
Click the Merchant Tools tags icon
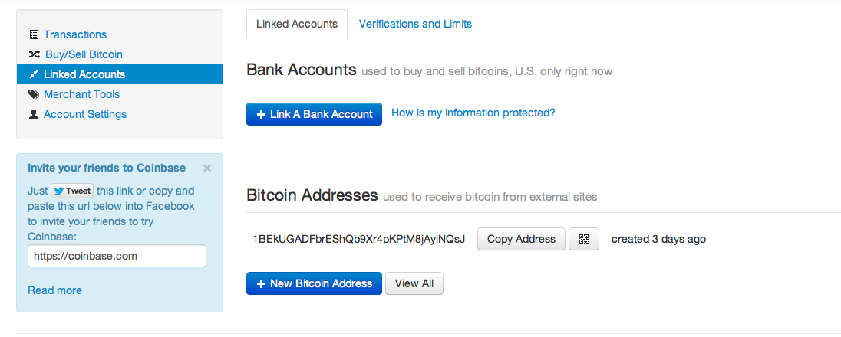pyautogui.click(x=34, y=94)
